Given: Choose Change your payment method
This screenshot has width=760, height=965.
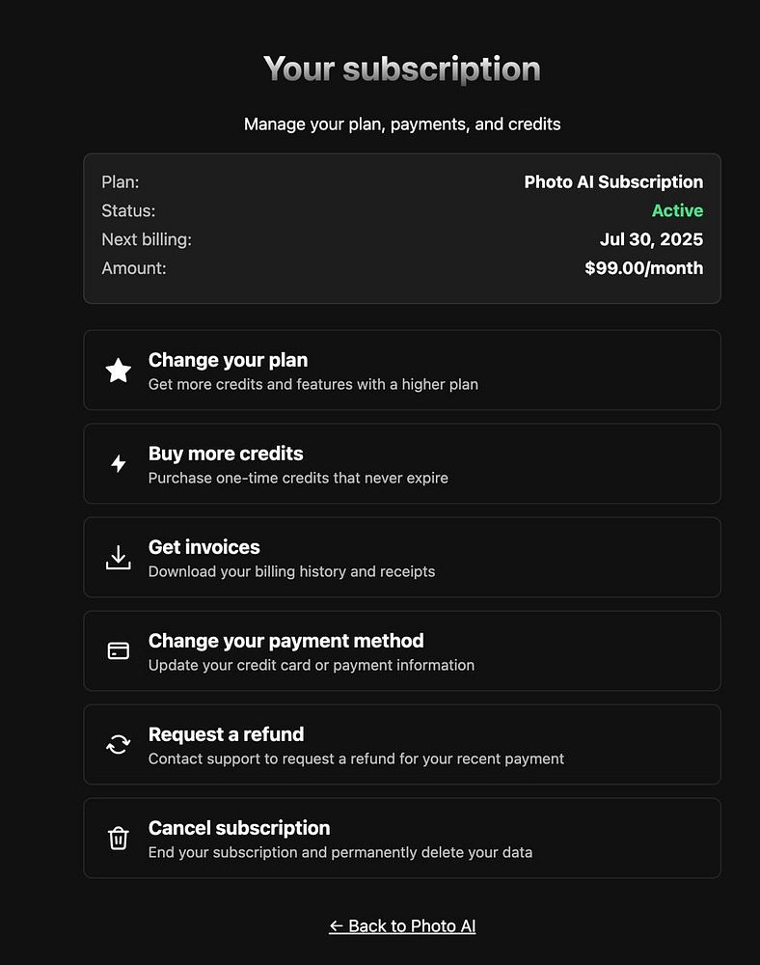Looking at the screenshot, I should [x=285, y=641].
